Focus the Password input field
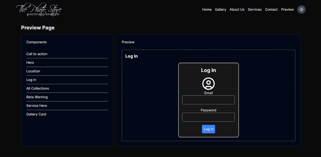321x157 pixels. pos(209,117)
